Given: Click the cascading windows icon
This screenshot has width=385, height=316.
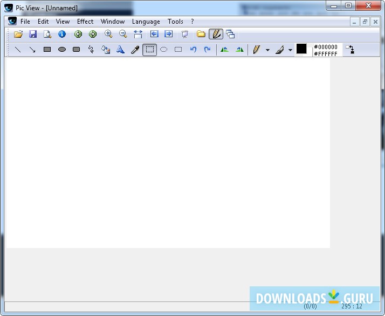Looking at the screenshot, I should (x=230, y=34).
